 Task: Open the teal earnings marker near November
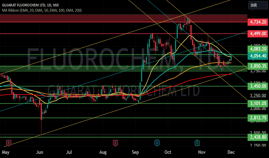click(197, 143)
